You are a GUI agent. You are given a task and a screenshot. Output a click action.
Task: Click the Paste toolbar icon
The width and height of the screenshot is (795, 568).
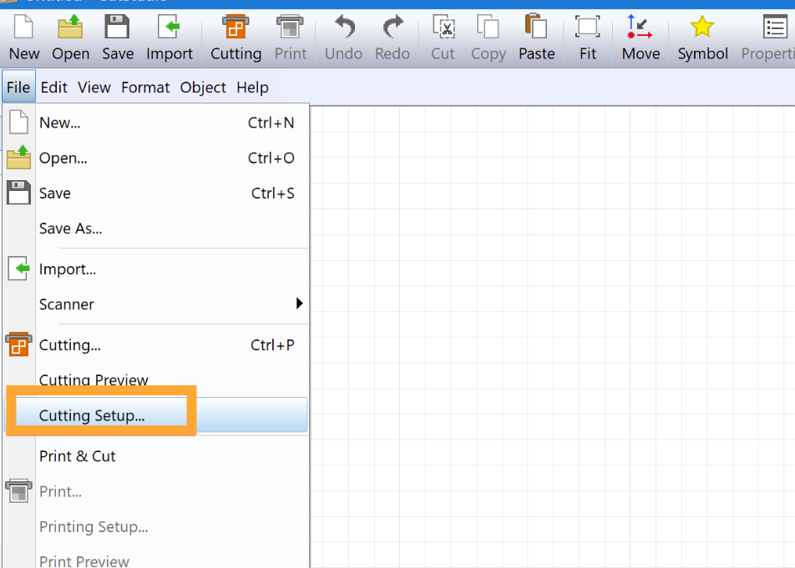536,28
